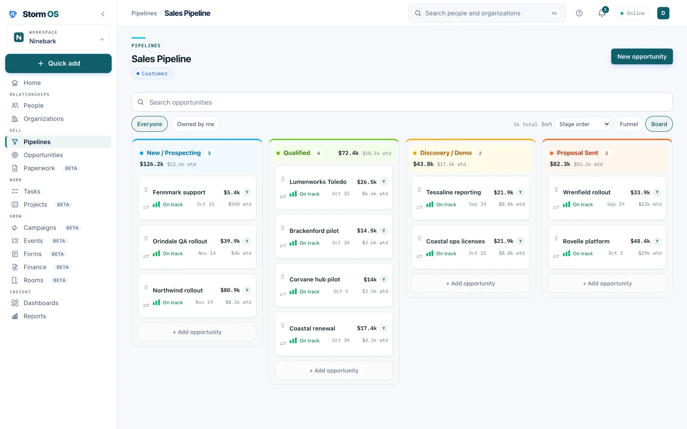Open the user avatar D menu

click(x=663, y=13)
